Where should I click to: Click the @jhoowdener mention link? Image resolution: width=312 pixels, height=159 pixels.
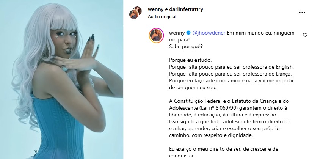(209, 33)
